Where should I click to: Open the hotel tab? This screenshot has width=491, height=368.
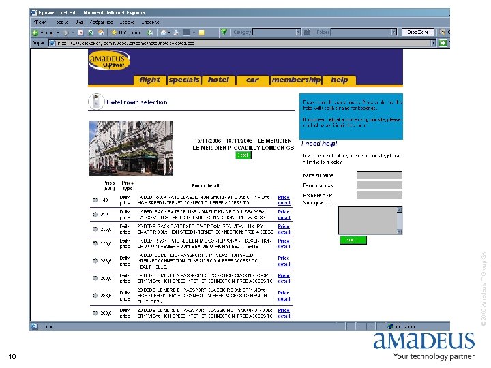pyautogui.click(x=218, y=80)
